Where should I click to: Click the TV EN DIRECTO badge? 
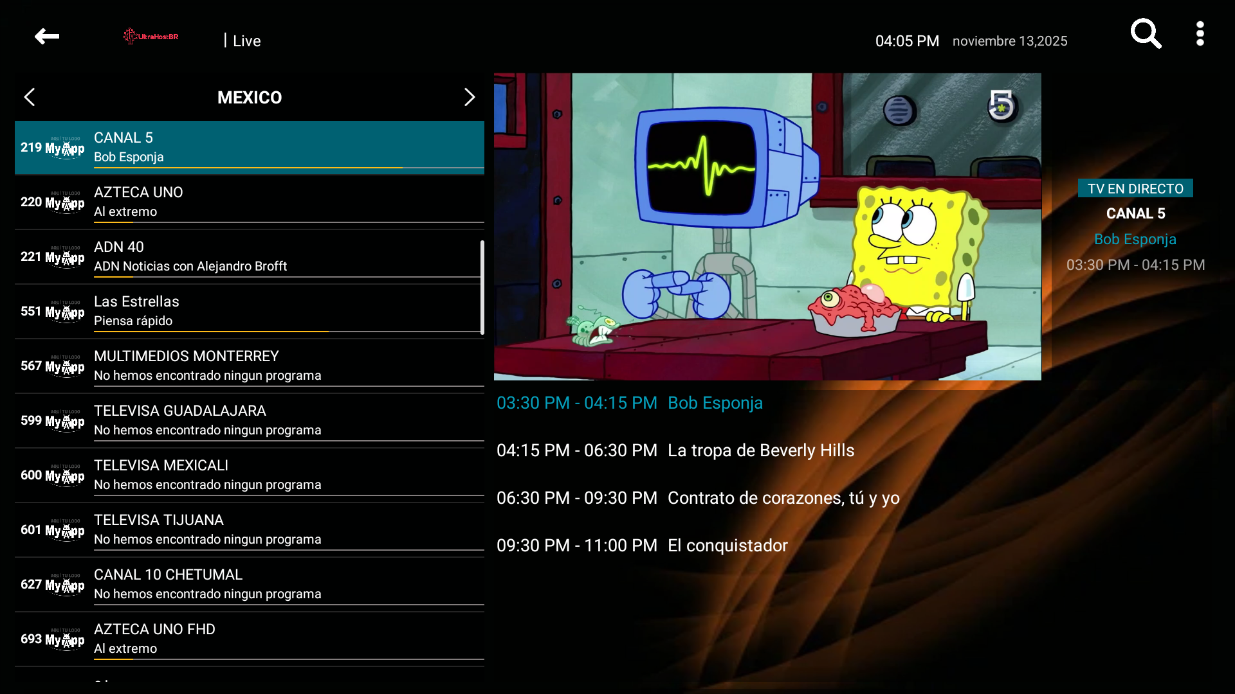click(x=1135, y=188)
